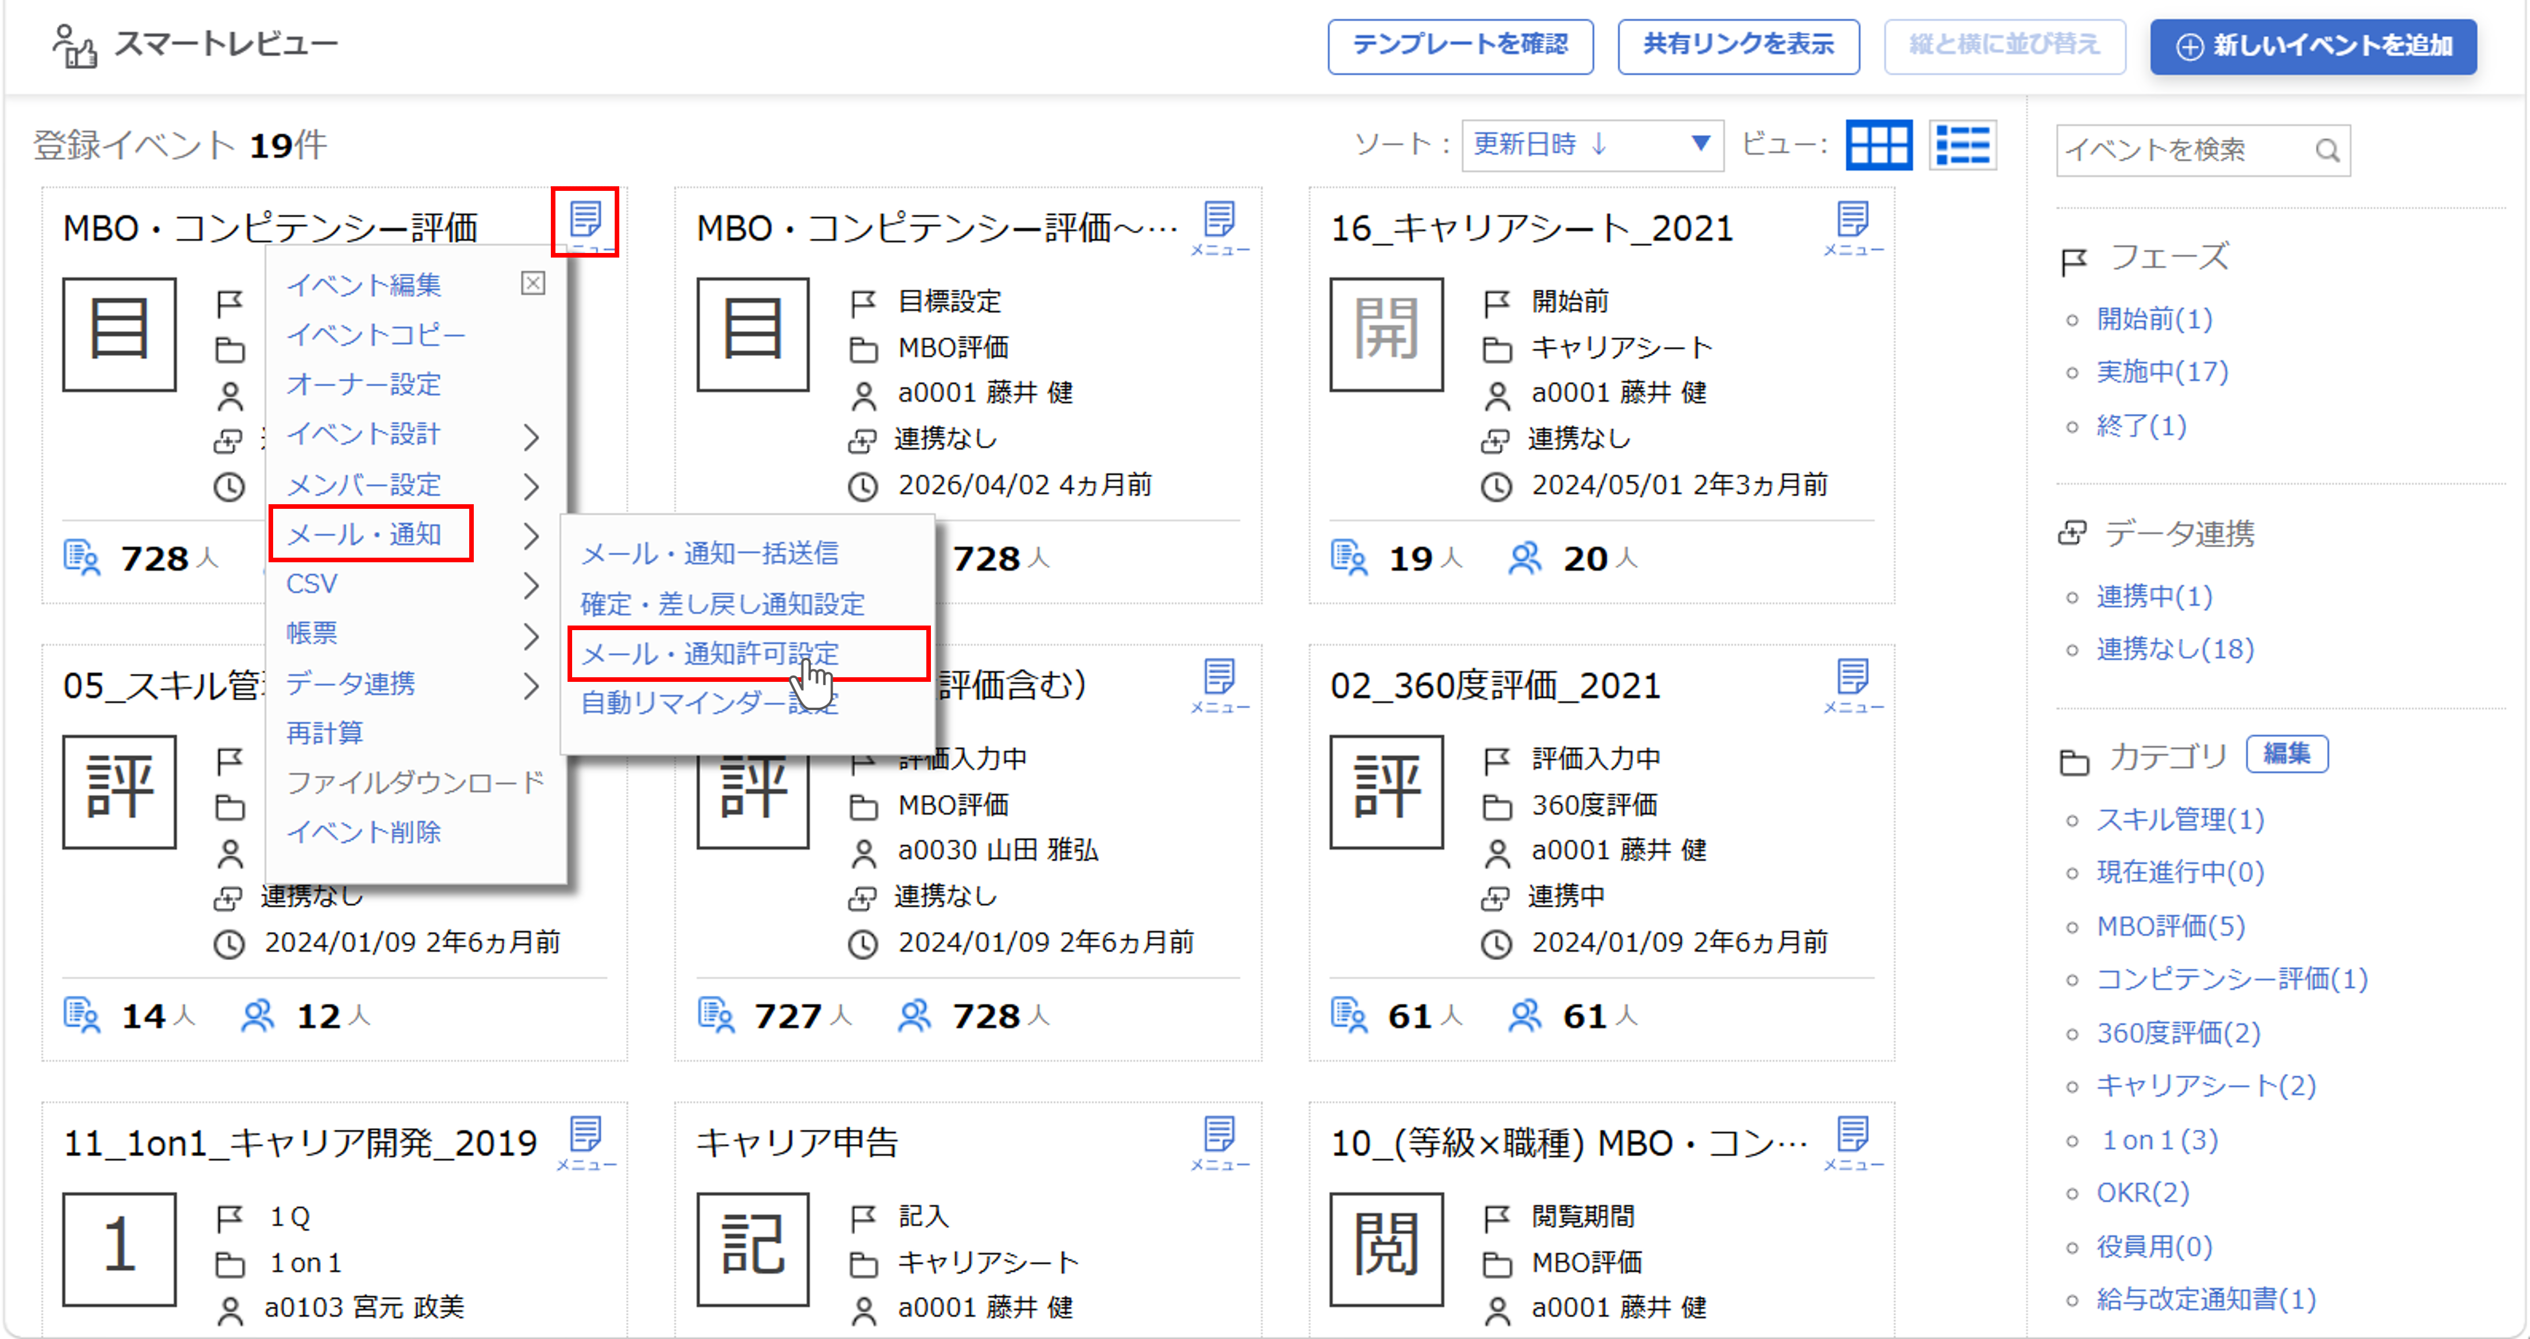Image resolution: width=2530 pixels, height=1339 pixels.
Task: Click evaluatee icon beside 727人
Action: coord(715,1015)
